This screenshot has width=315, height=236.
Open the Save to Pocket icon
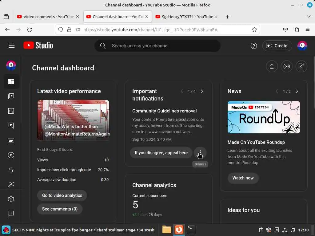click(x=285, y=30)
